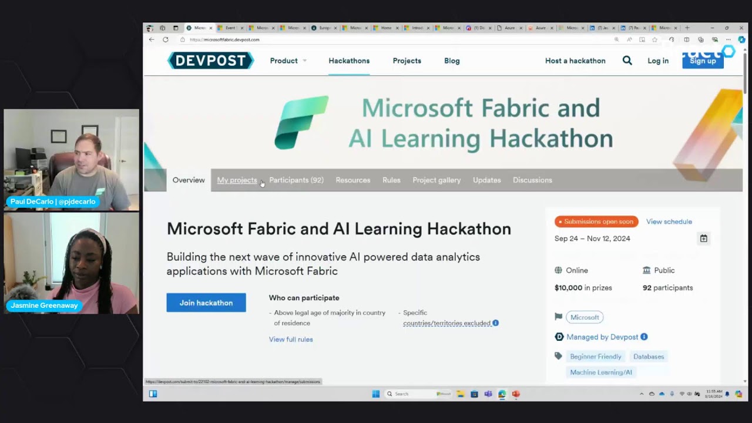Click the OneDrive cloud tray icon
This screenshot has width=752, height=423.
point(662,394)
